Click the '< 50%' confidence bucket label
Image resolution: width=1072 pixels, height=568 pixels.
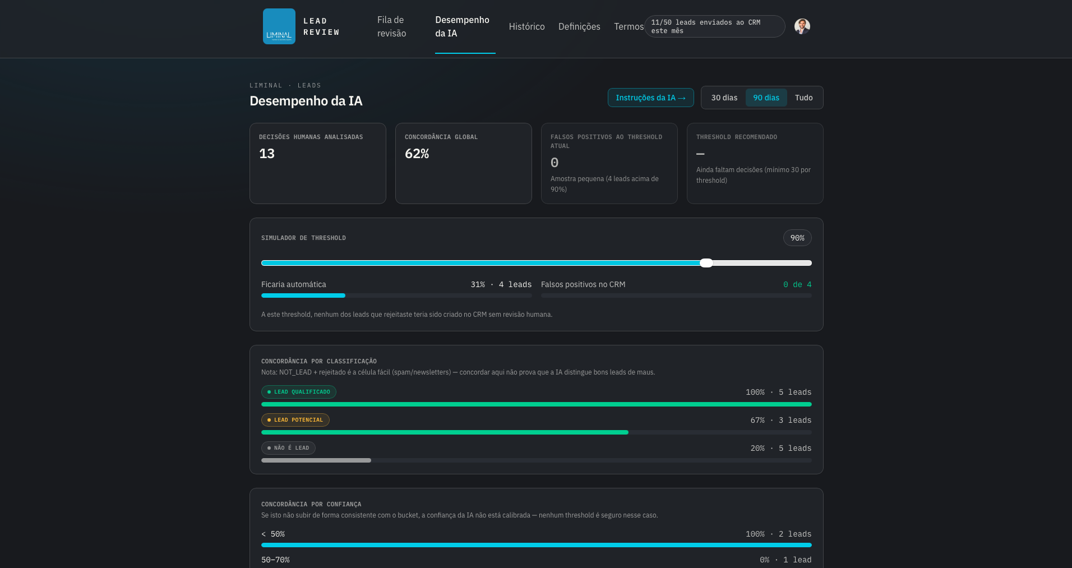[273, 534]
